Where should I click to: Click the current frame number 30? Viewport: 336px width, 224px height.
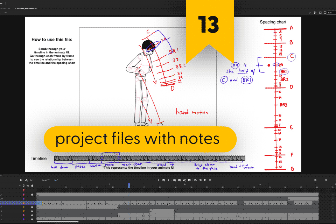(55, 180)
